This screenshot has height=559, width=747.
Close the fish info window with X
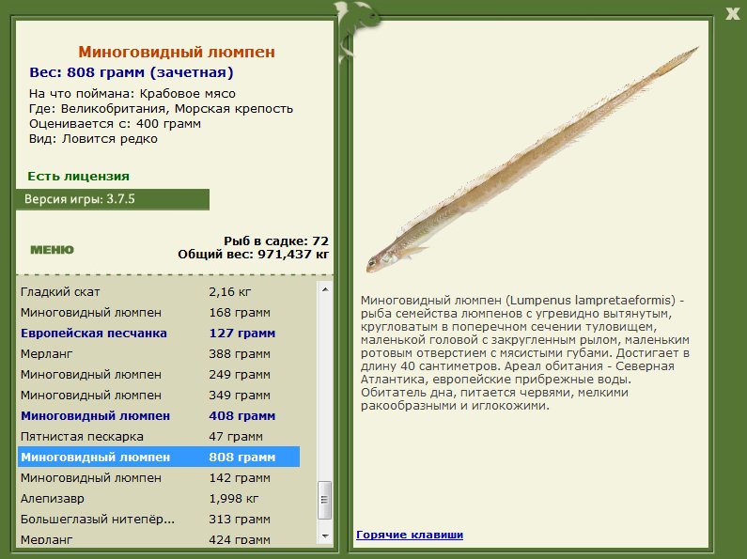pyautogui.click(x=732, y=13)
